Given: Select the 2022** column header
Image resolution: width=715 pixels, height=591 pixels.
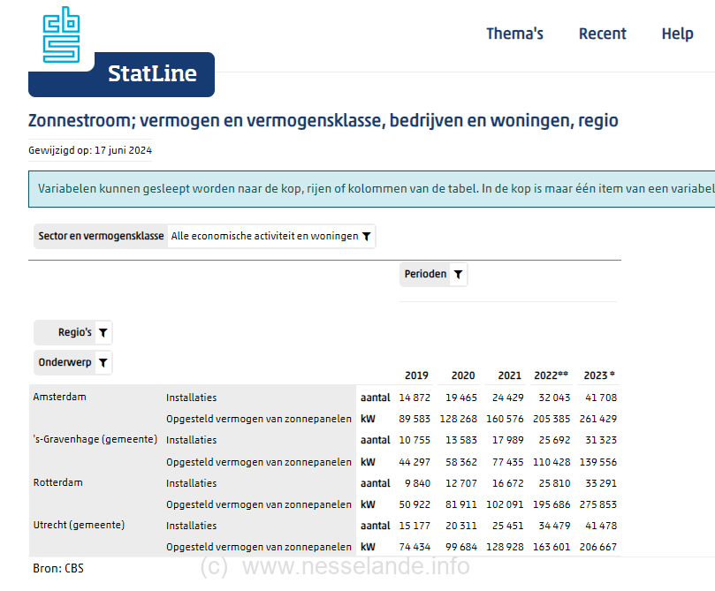Looking at the screenshot, I should [x=551, y=375].
